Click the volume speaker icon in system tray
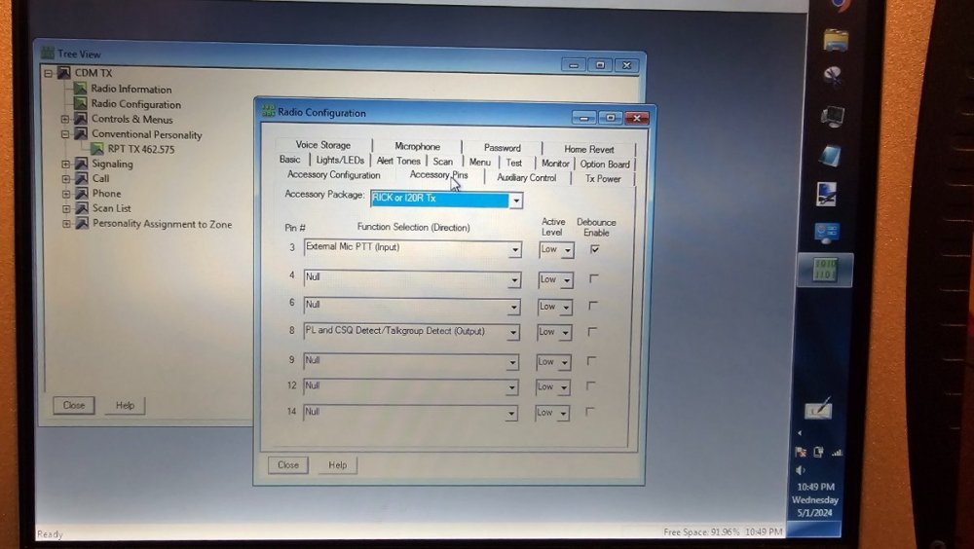This screenshot has width=974, height=549. (801, 470)
